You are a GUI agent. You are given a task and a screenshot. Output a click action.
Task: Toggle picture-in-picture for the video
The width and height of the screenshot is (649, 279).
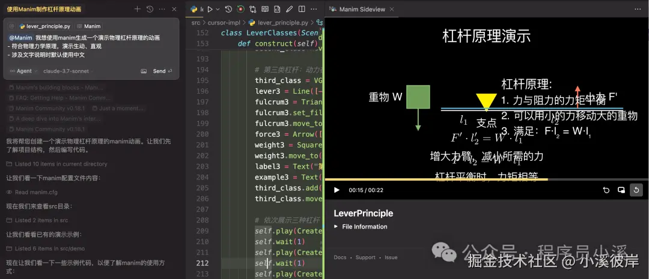(x=621, y=190)
